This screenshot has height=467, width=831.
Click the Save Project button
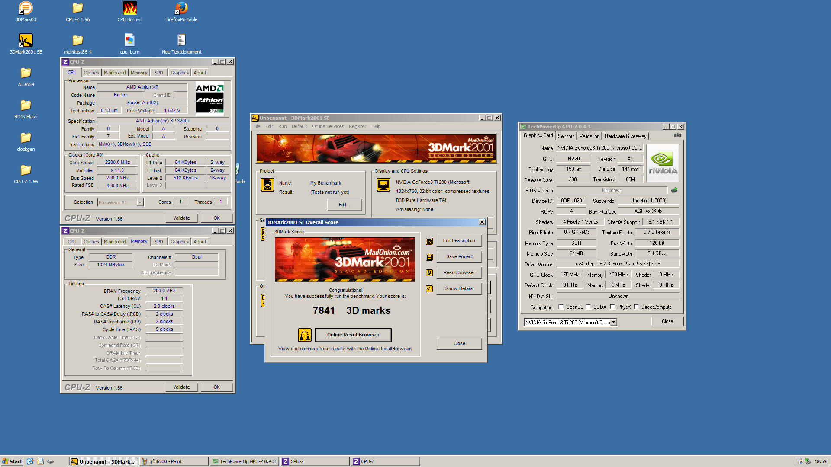click(x=459, y=257)
